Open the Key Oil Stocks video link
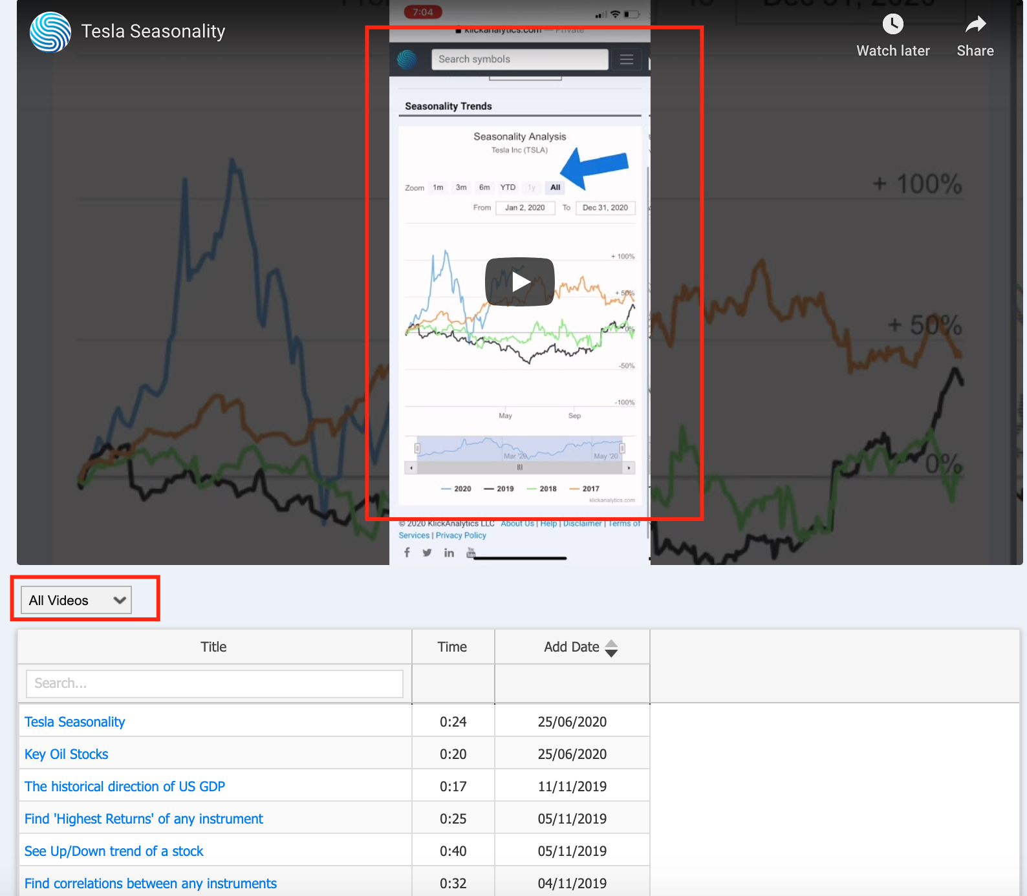This screenshot has height=896, width=1027. 67,754
